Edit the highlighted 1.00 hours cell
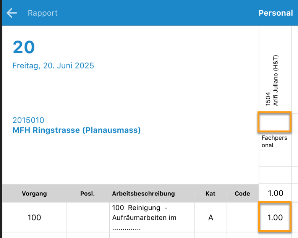Viewport: 298px width, 238px height. point(275,217)
